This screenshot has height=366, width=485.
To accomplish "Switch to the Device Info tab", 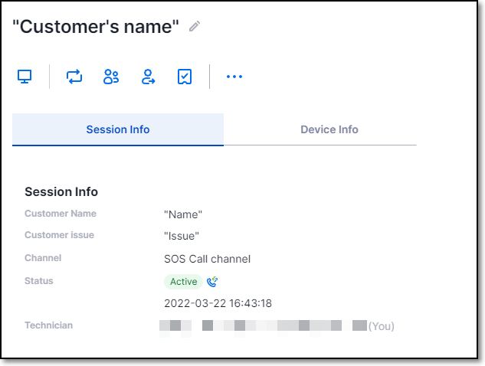I will point(329,129).
